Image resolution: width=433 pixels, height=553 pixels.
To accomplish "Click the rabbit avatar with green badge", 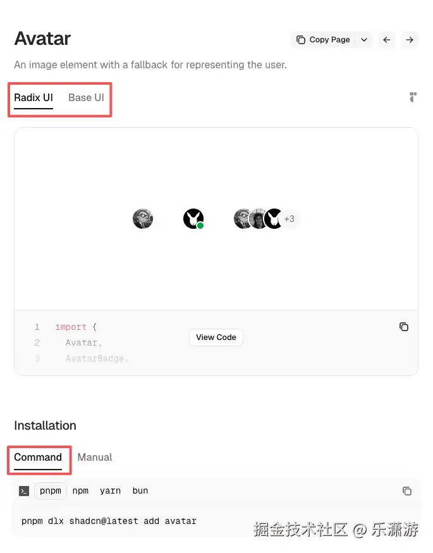I will coord(193,219).
